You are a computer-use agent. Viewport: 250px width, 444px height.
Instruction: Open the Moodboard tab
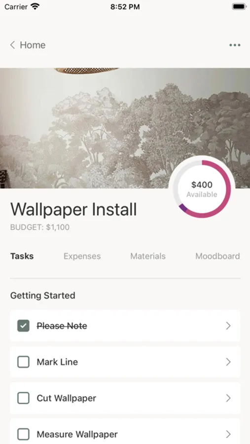(217, 256)
